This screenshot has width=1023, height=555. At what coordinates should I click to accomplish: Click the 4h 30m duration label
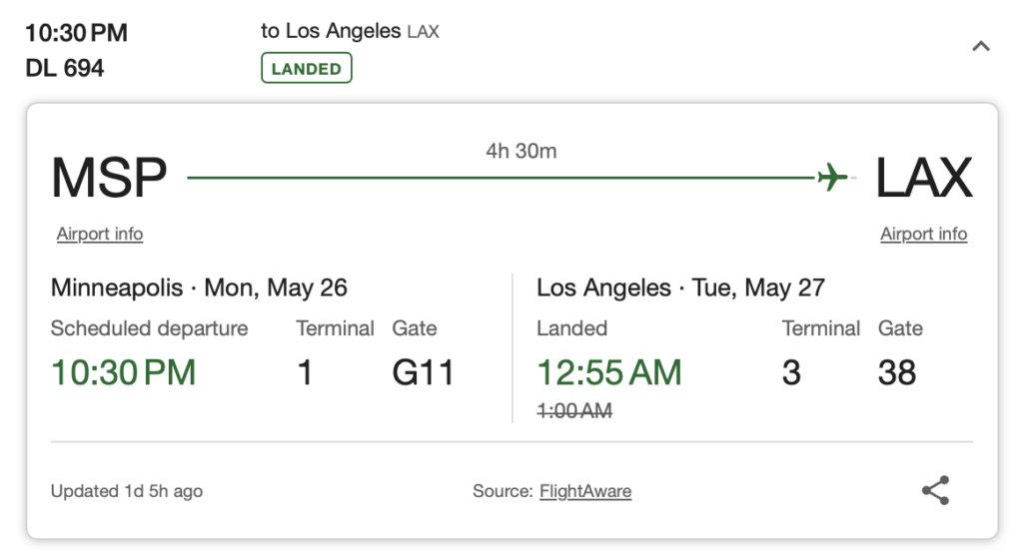(x=520, y=152)
